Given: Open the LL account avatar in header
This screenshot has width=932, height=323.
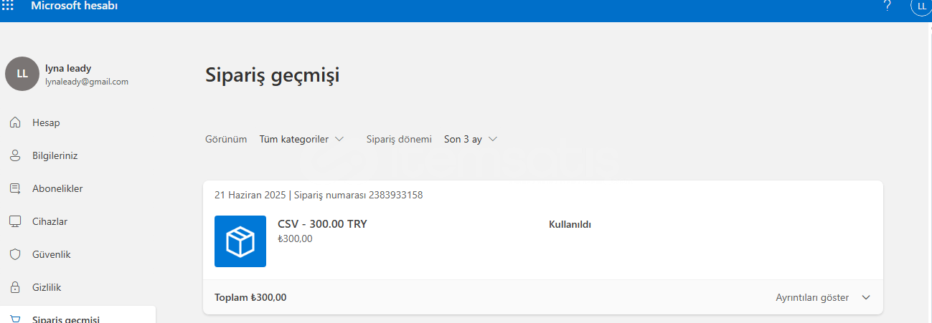Looking at the screenshot, I should (x=922, y=6).
